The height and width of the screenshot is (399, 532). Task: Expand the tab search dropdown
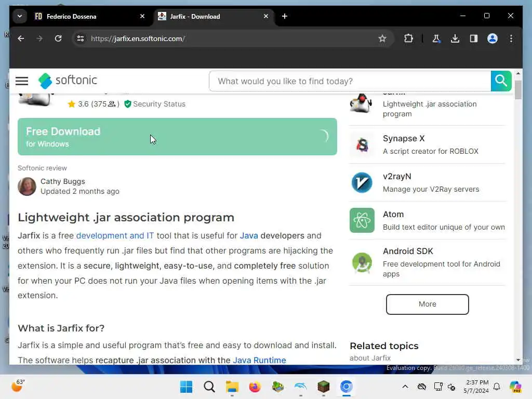click(20, 16)
